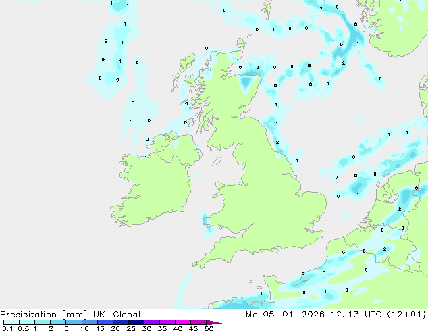Click the '[mm]' unit label
Viewport: 428px width, 331px height.
point(74,315)
